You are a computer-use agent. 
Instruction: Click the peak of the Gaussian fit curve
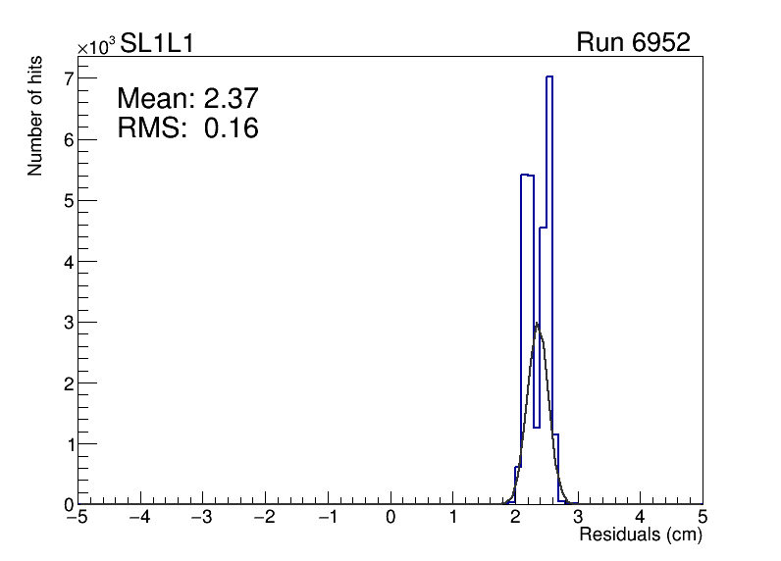pyautogui.click(x=537, y=324)
